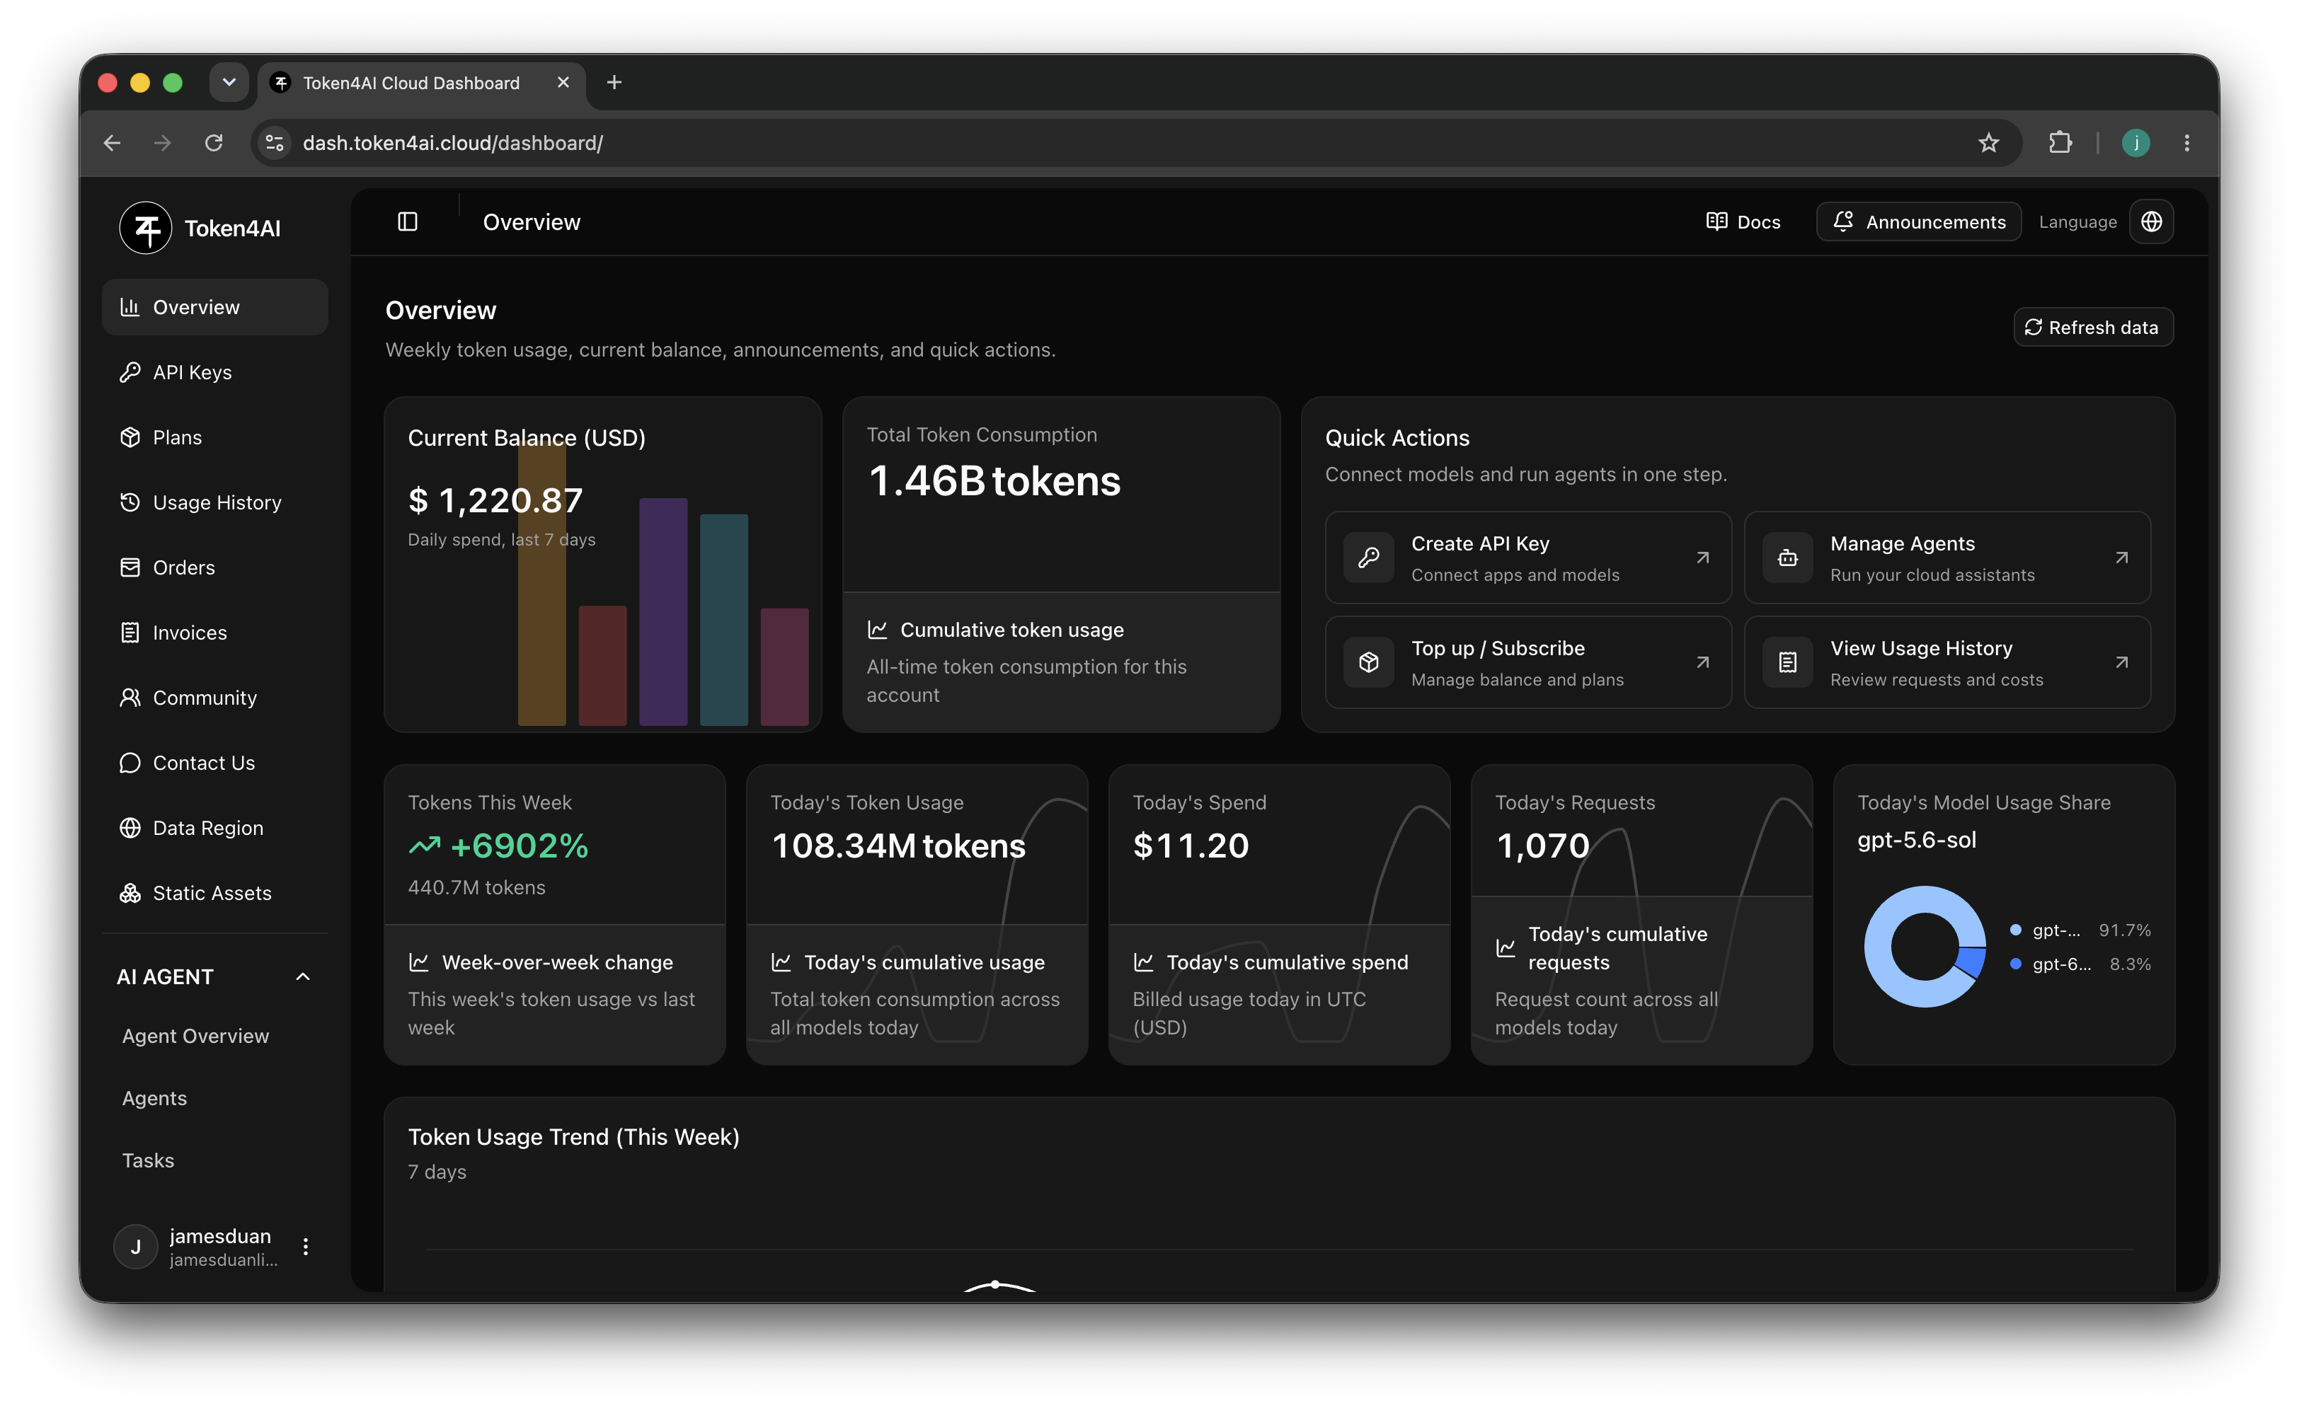Image resolution: width=2299 pixels, height=1408 pixels.
Task: Collapse the AI AGENT section
Action: tap(302, 976)
